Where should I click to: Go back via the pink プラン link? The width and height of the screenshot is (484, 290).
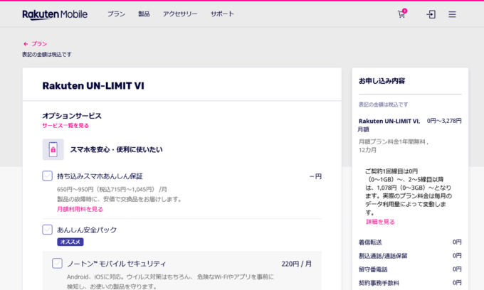39,44
